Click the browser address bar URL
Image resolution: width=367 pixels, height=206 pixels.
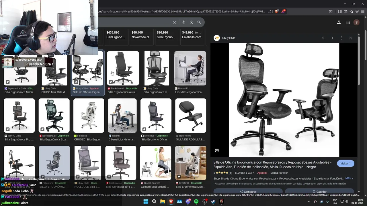pos(181,11)
